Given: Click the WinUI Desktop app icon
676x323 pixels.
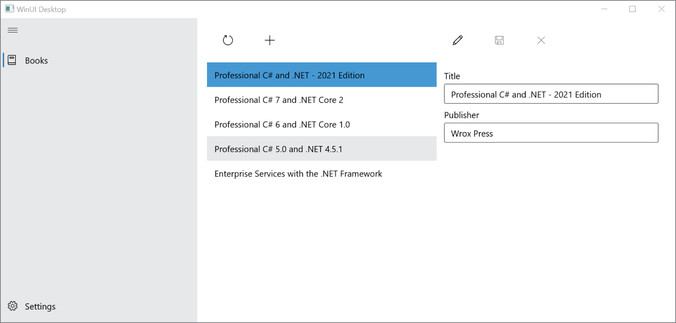Looking at the screenshot, I should click(x=9, y=9).
